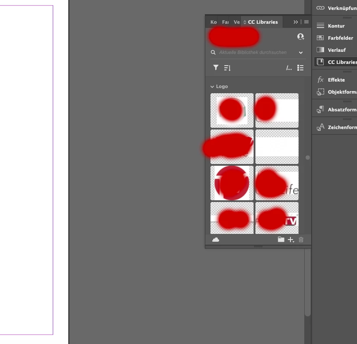This screenshot has width=357, height=344.
Task: Click the add elements plus icon
Action: pyautogui.click(x=291, y=240)
